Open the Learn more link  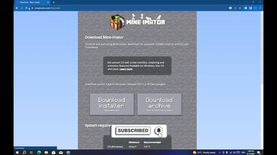tap(126, 69)
